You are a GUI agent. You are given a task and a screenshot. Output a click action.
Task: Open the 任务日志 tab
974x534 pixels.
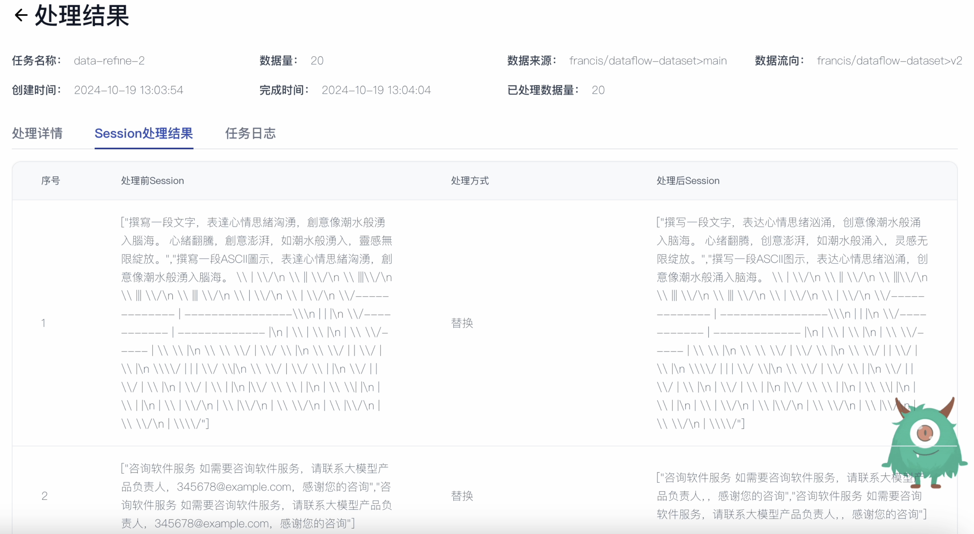pyautogui.click(x=250, y=133)
